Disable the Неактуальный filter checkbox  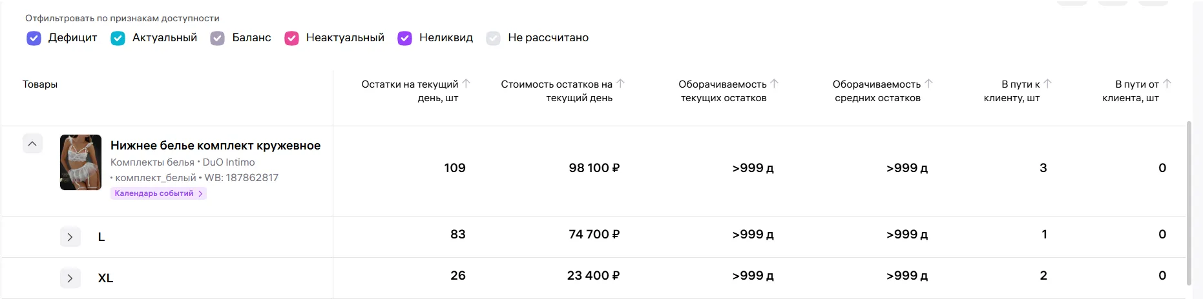(x=291, y=38)
